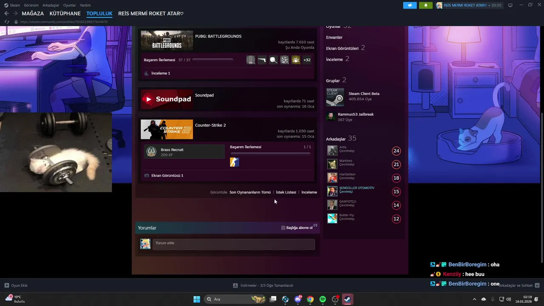Open the Arkadaşlar menu
The height and width of the screenshot is (306, 544).
(51, 5)
